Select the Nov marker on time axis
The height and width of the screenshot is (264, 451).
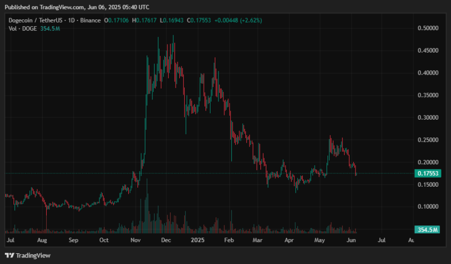click(135, 241)
